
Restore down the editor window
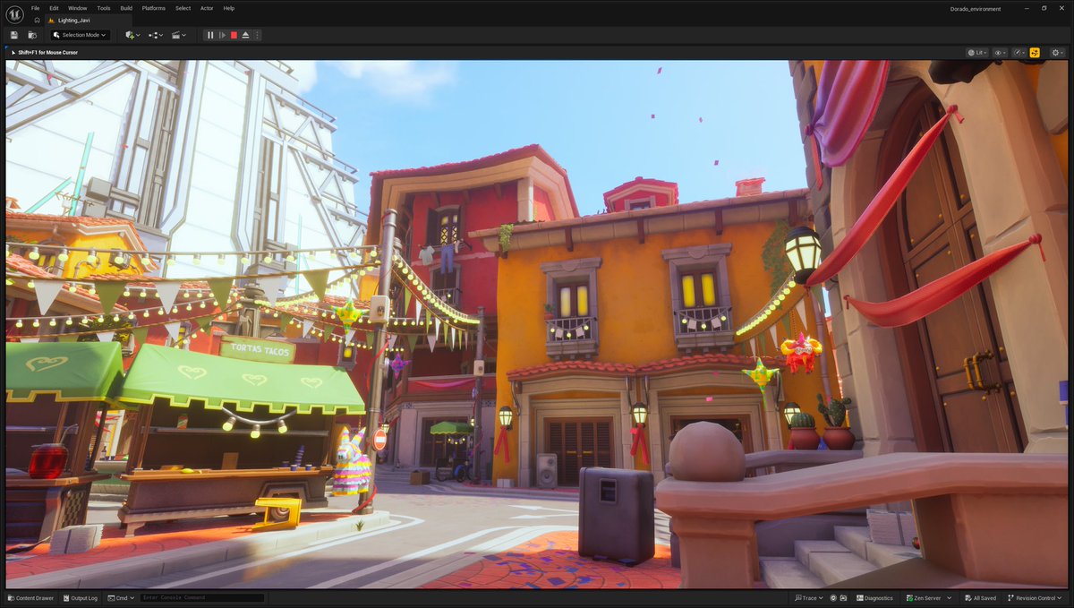click(x=1044, y=8)
